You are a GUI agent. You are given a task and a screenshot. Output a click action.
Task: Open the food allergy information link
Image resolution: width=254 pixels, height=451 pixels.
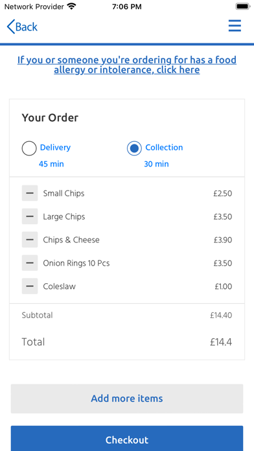(127, 65)
